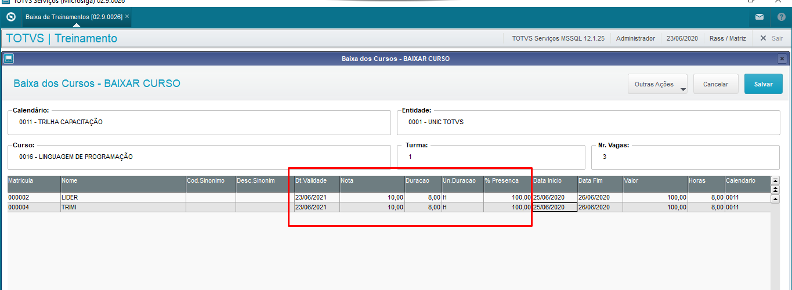This screenshot has width=792, height=290.
Task: Click the TOTVS logo icon in top bar
Action: [x=10, y=17]
